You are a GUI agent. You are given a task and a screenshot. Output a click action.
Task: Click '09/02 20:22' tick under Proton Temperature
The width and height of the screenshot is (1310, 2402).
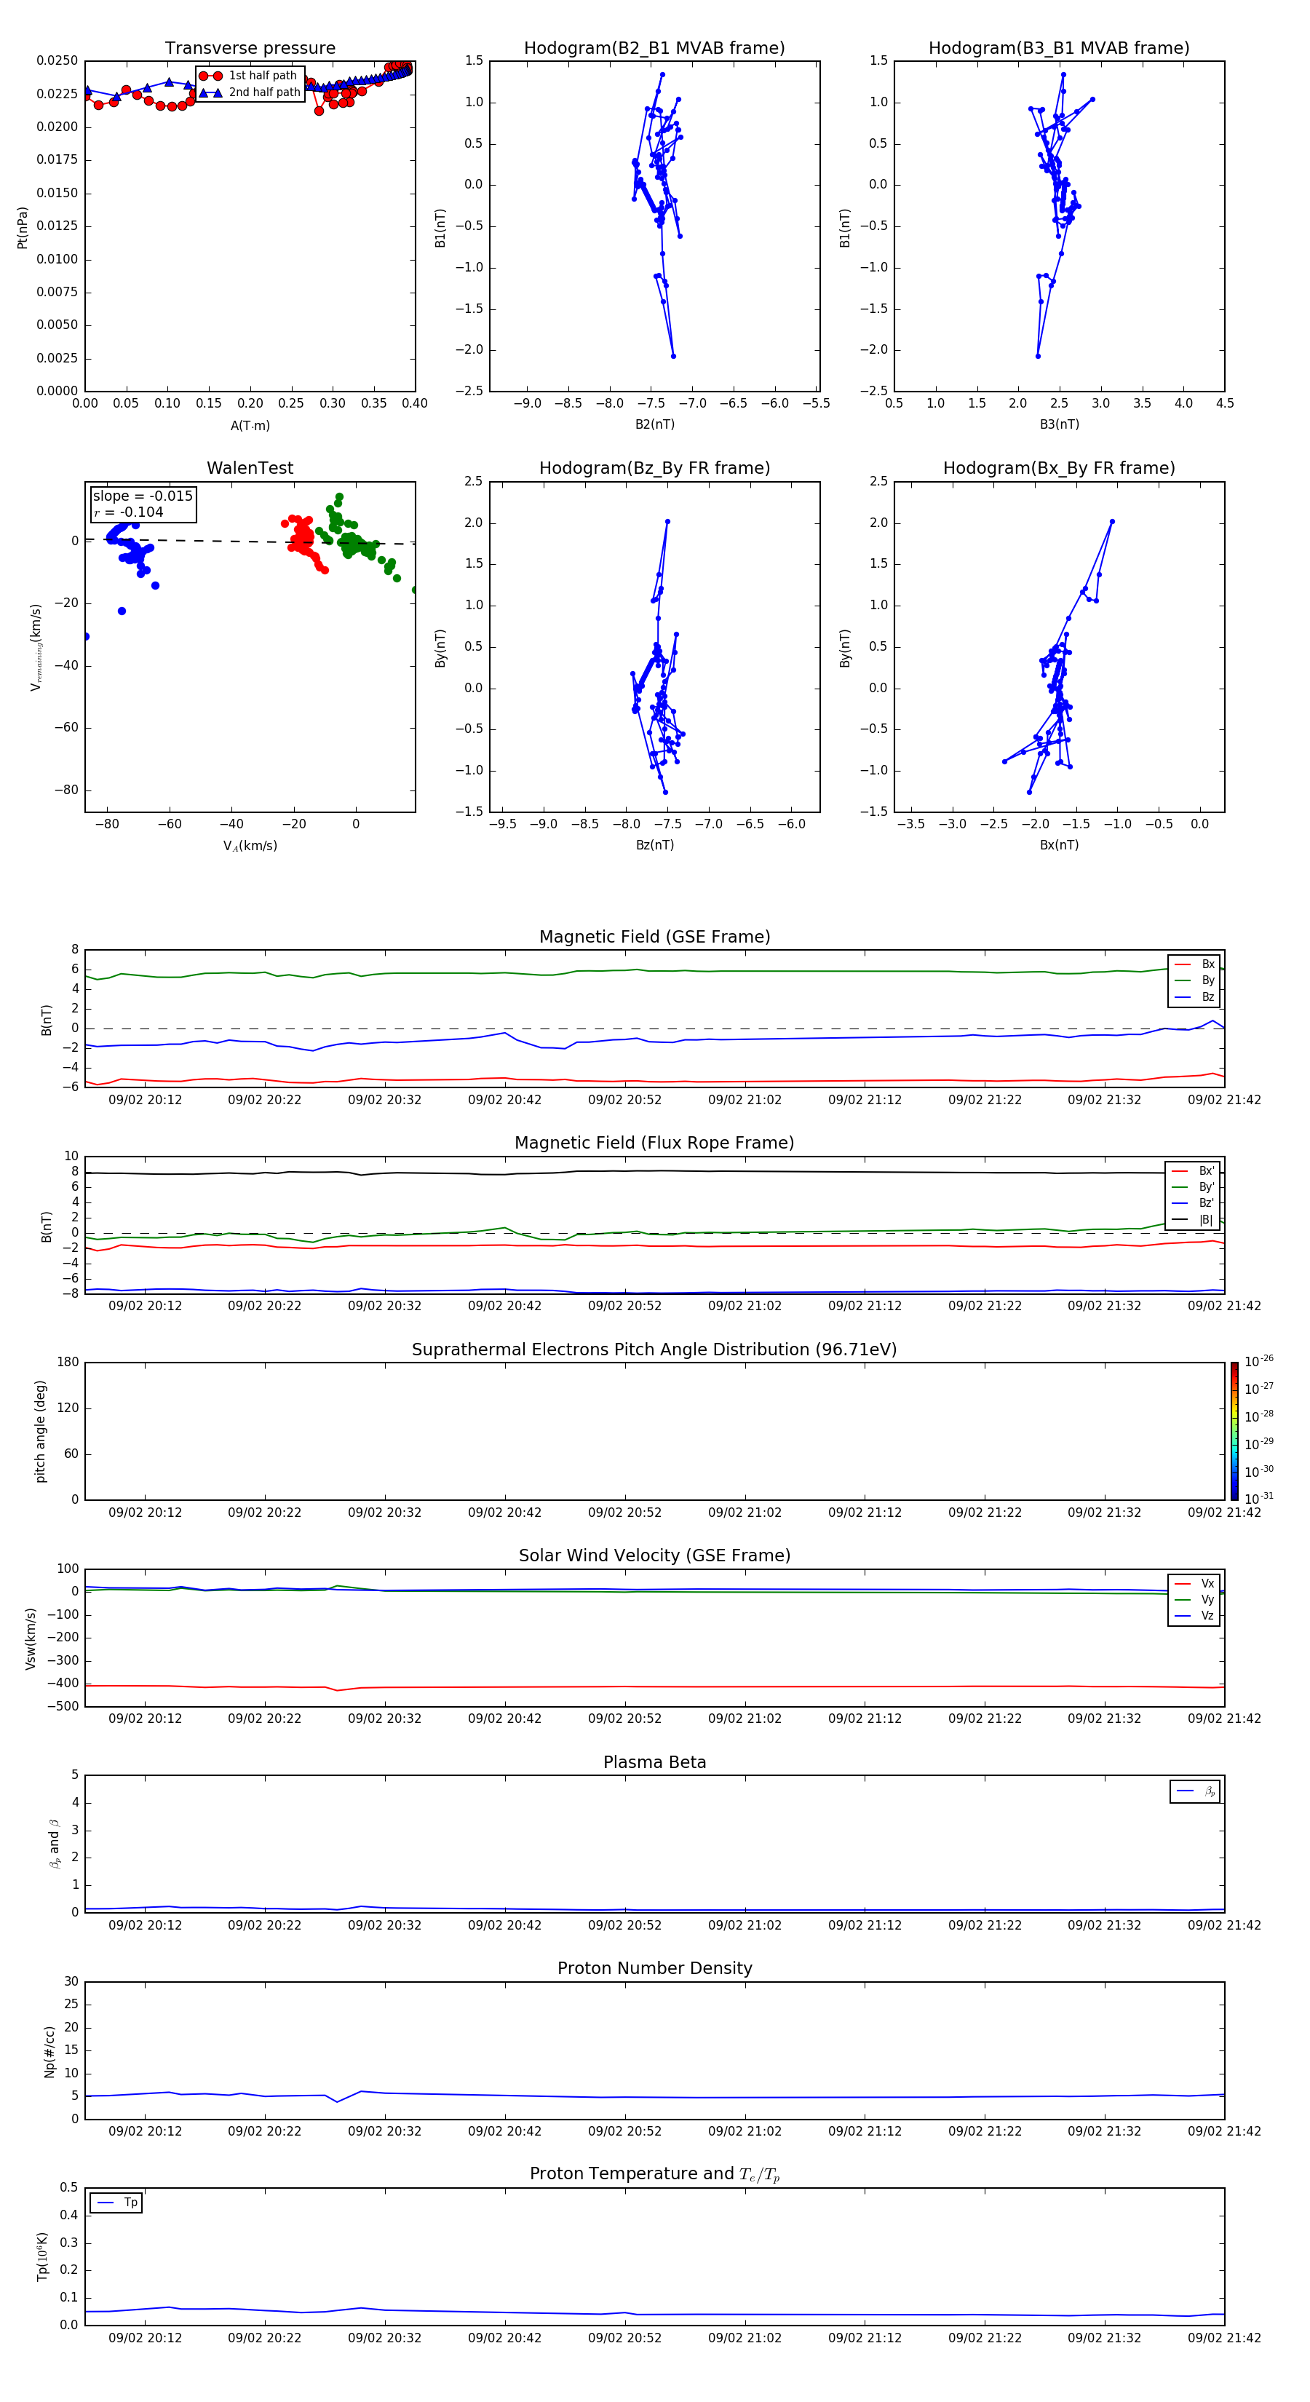tap(265, 2338)
